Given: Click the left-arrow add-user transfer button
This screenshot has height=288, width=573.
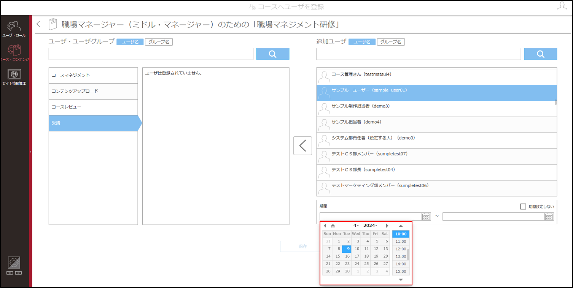Looking at the screenshot, I should (x=302, y=146).
